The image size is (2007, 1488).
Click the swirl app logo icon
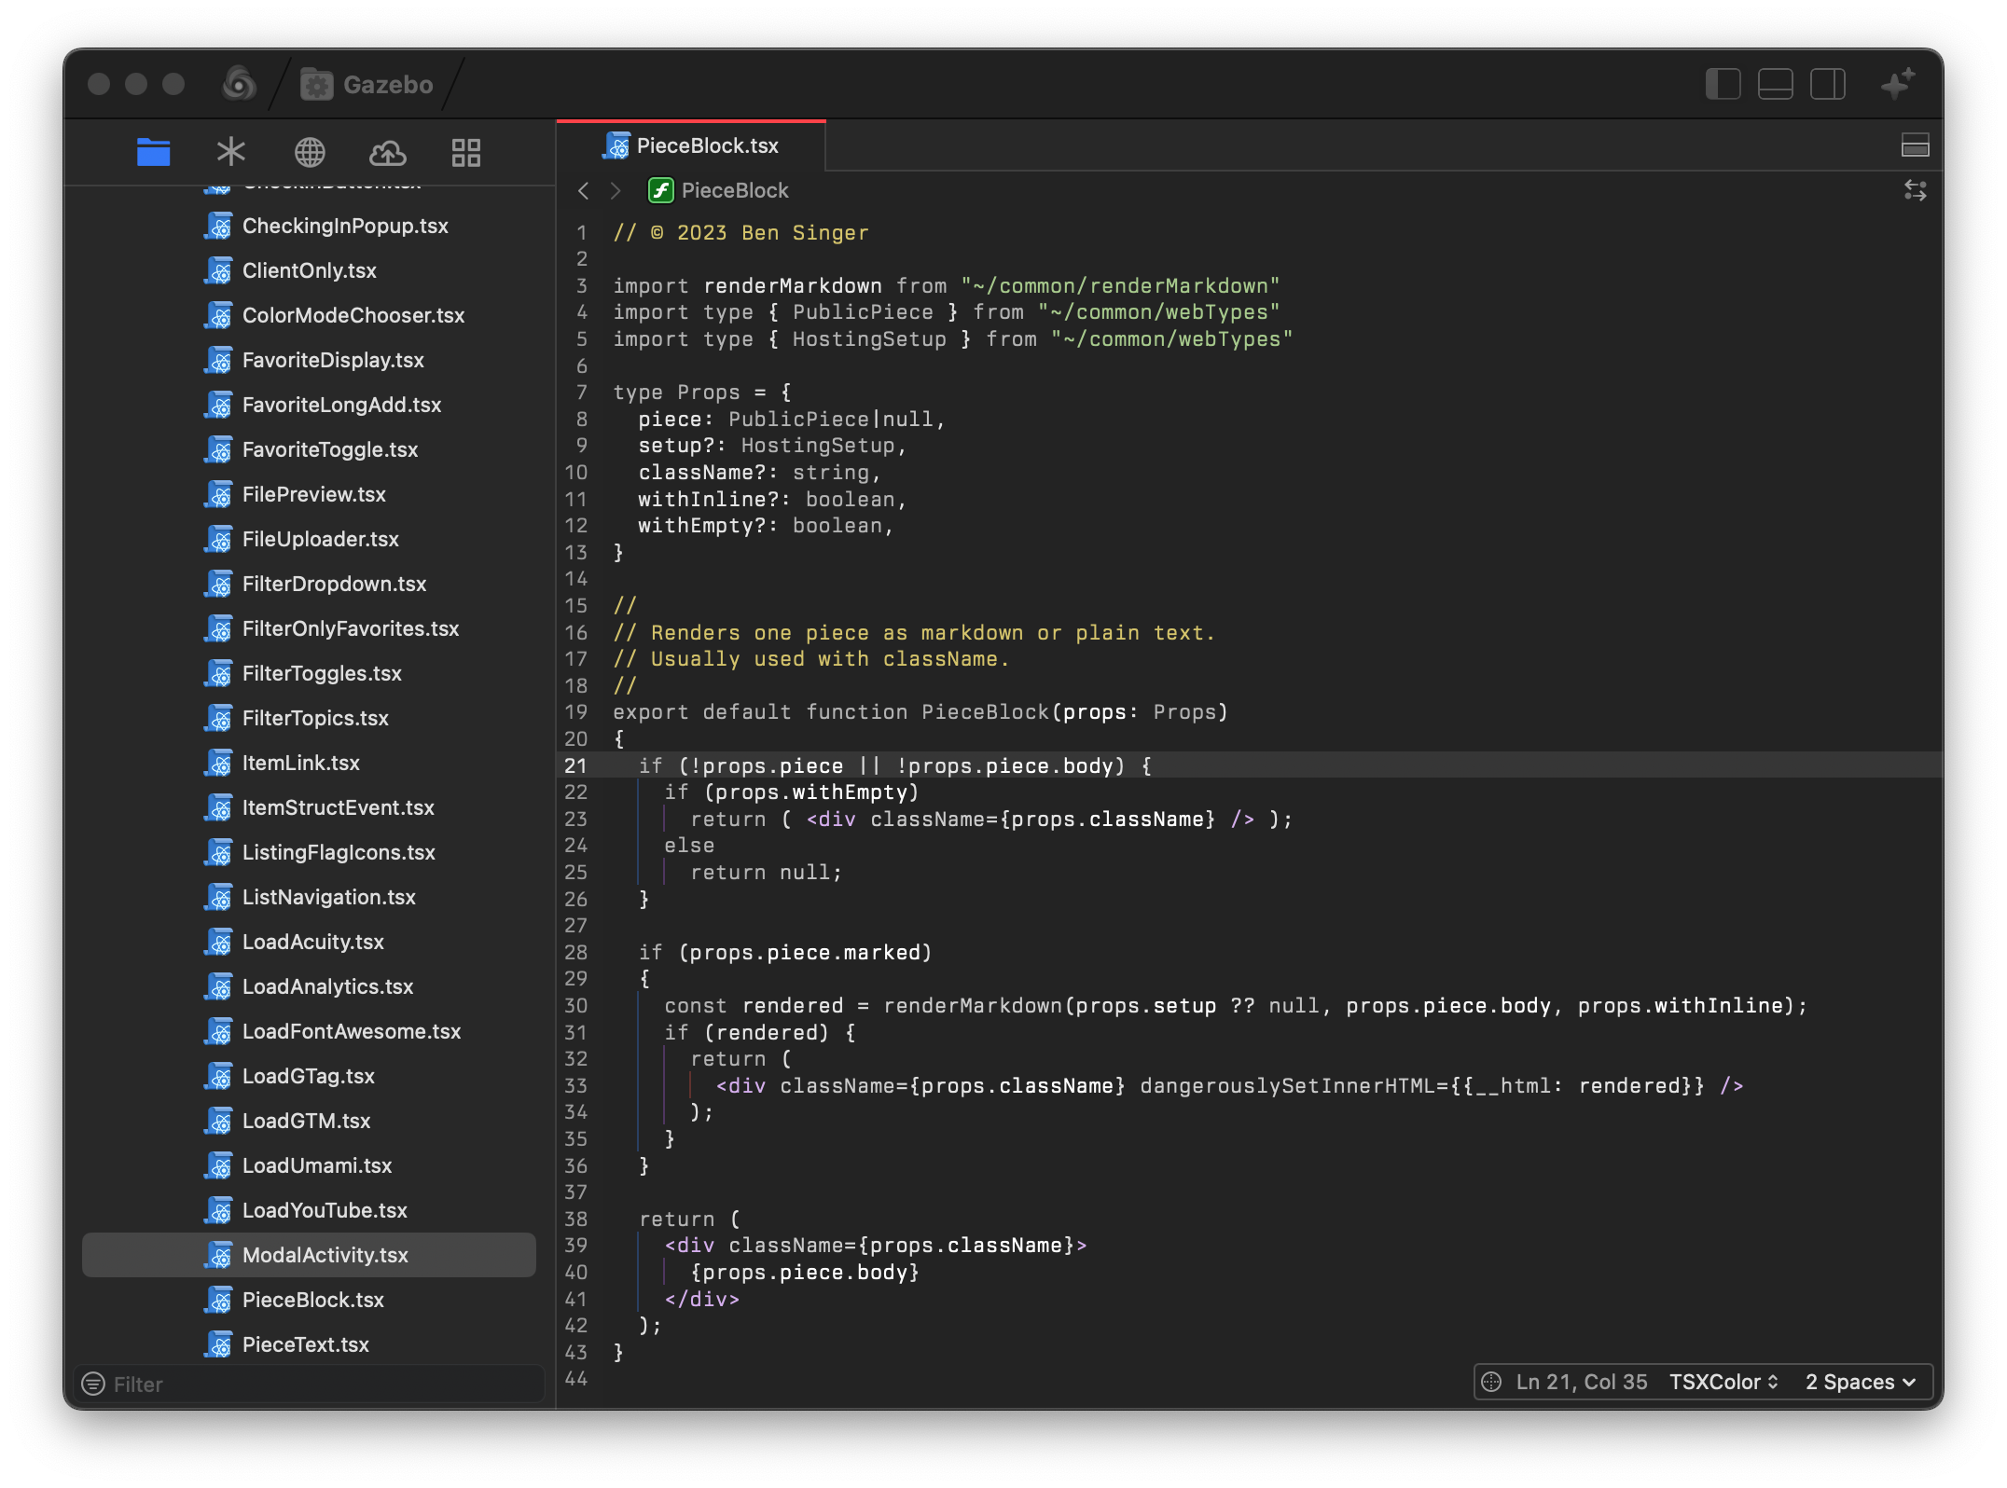239,84
